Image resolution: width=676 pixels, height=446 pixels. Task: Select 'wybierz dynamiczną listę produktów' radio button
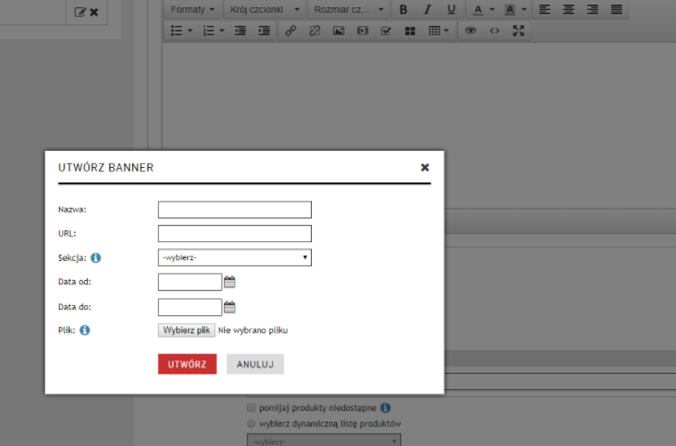point(252,423)
